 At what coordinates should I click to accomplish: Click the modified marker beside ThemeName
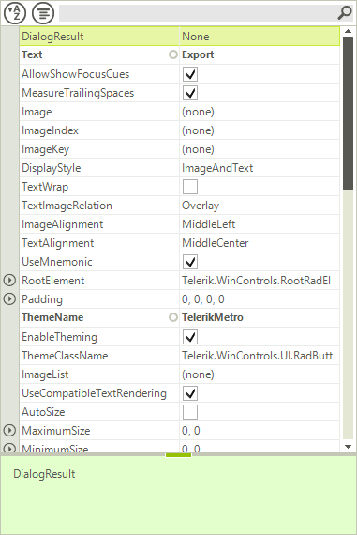click(x=173, y=317)
